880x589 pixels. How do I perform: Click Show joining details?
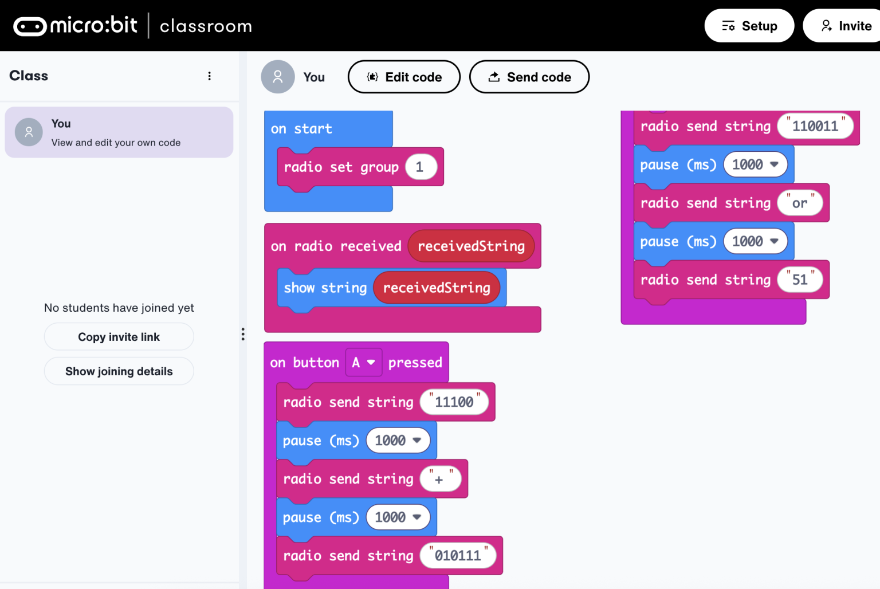click(x=119, y=371)
